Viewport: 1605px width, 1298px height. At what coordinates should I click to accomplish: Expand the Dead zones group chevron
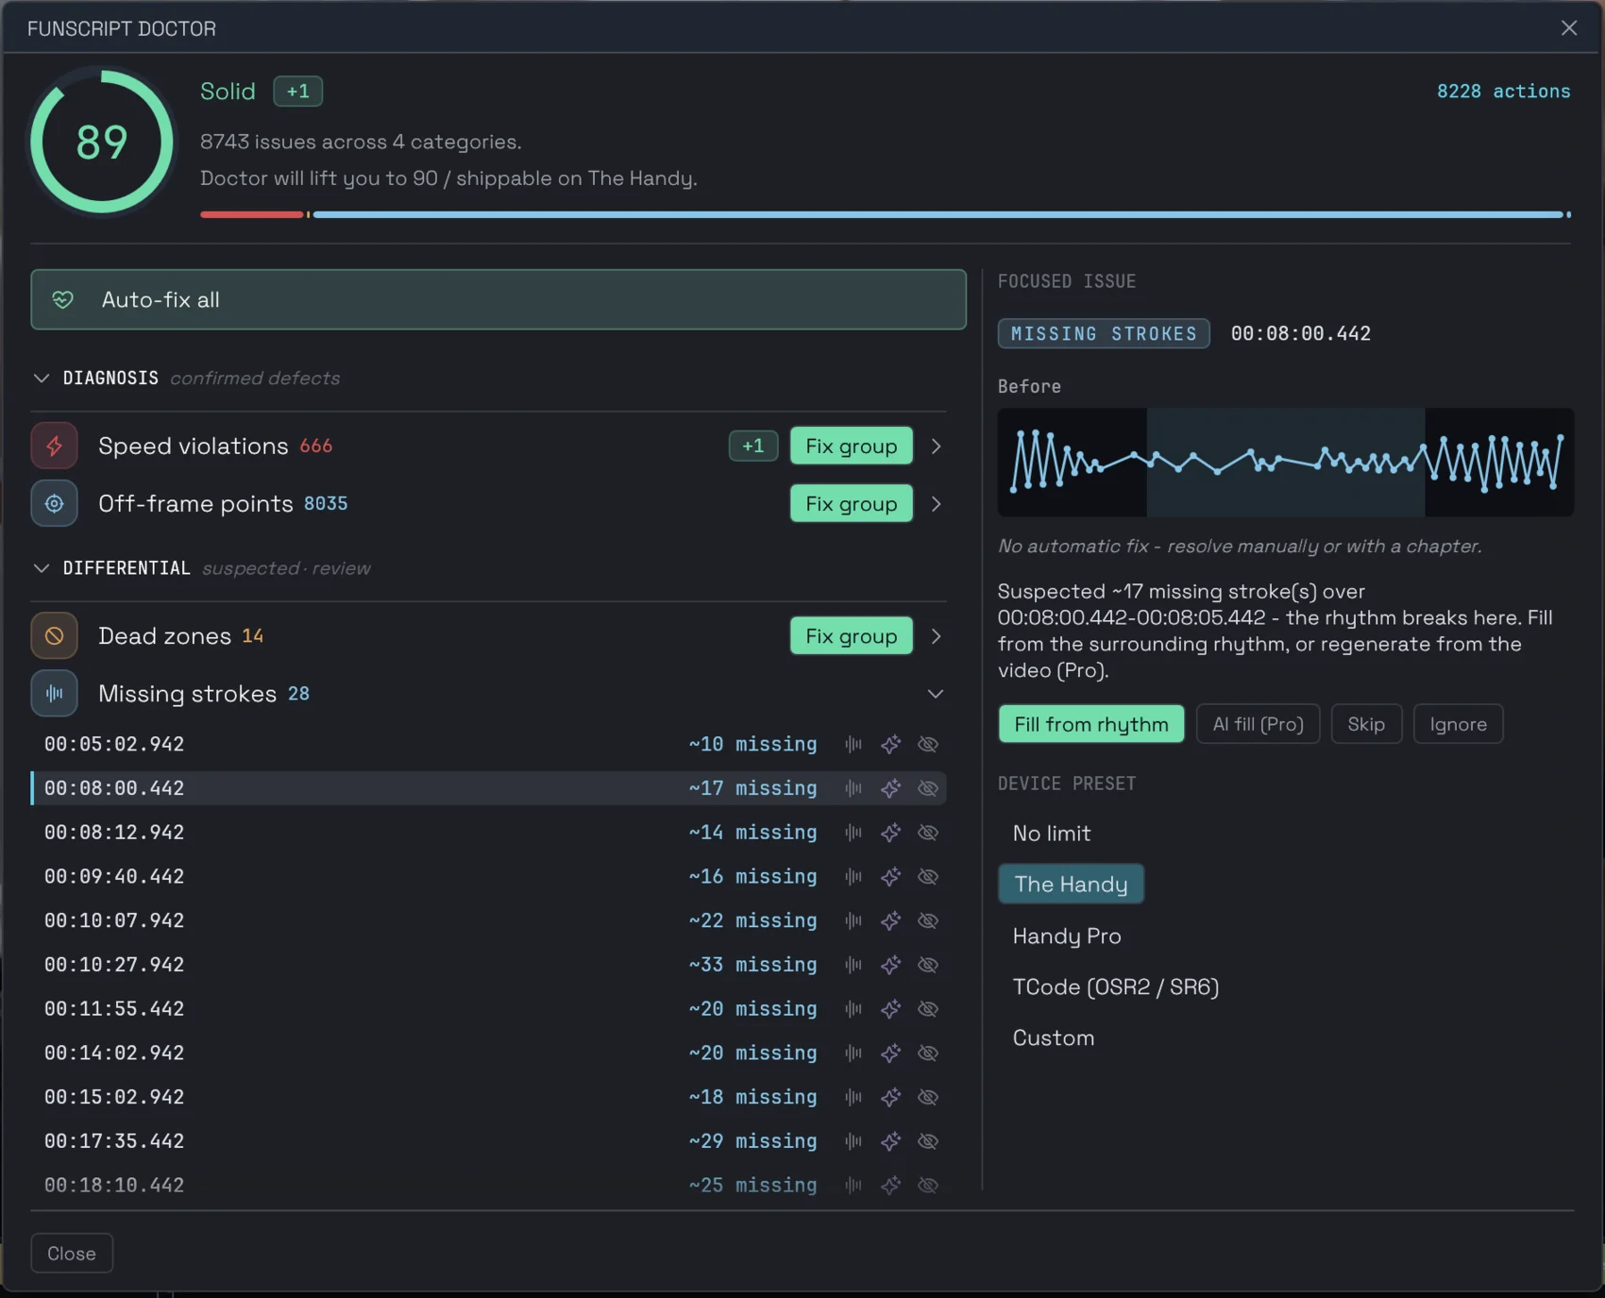point(936,636)
